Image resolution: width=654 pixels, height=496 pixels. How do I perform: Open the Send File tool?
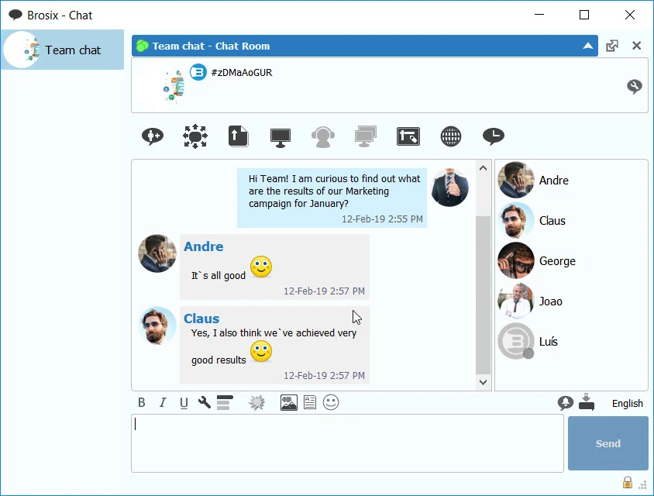click(238, 136)
